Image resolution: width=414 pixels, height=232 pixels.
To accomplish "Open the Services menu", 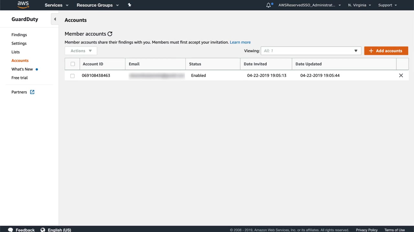I will point(56,5).
